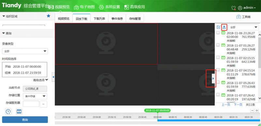Click the horizontal scrollbar below the timeline
Screen dimensions: 261x126
(157, 123)
